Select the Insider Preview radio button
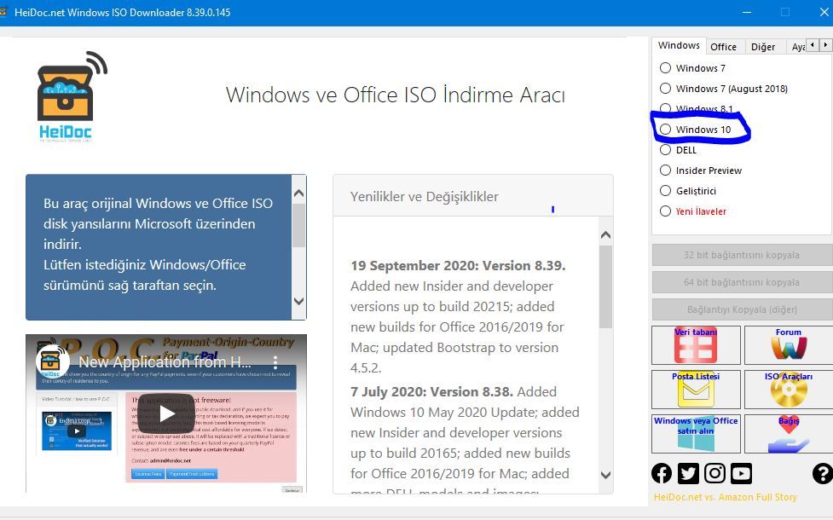This screenshot has width=833, height=520. click(x=665, y=170)
